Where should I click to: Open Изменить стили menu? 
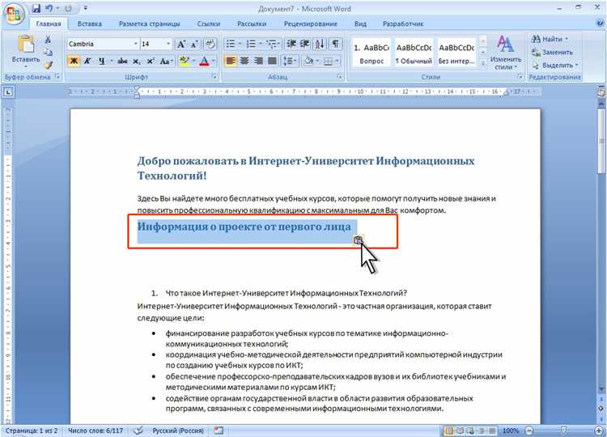(505, 53)
